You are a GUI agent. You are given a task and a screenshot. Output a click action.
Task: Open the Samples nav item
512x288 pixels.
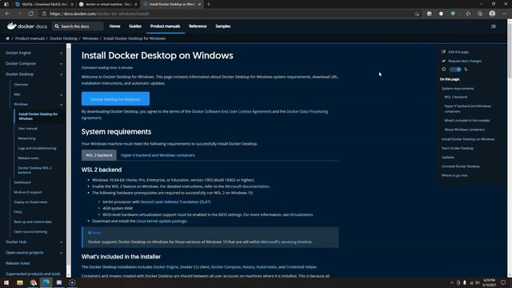coord(223,26)
